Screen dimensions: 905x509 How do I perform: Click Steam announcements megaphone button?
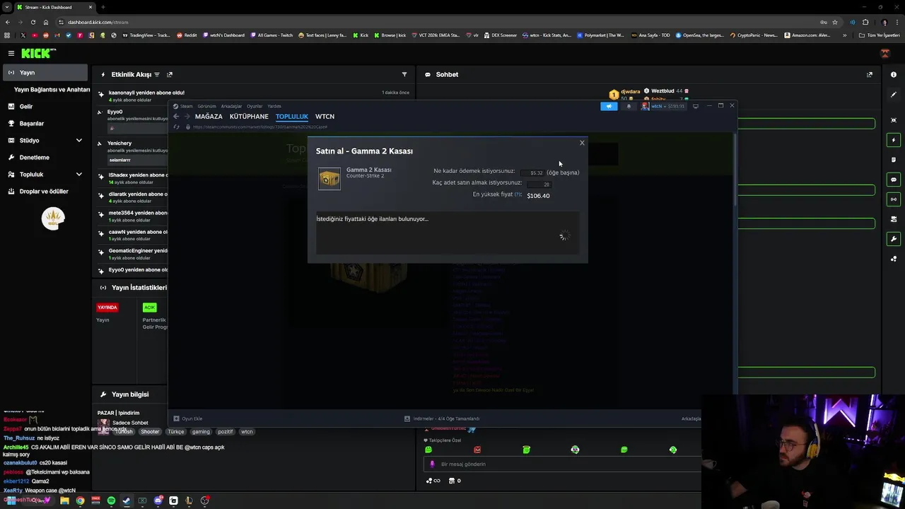pos(609,106)
